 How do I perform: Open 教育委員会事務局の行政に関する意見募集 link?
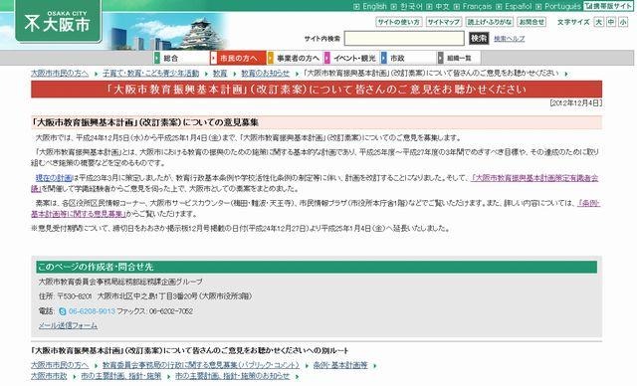(x=201, y=365)
